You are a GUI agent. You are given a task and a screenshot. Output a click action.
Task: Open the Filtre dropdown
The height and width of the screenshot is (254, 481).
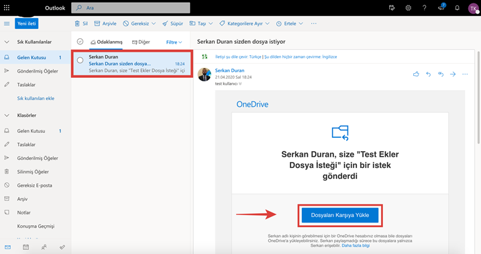pos(174,42)
